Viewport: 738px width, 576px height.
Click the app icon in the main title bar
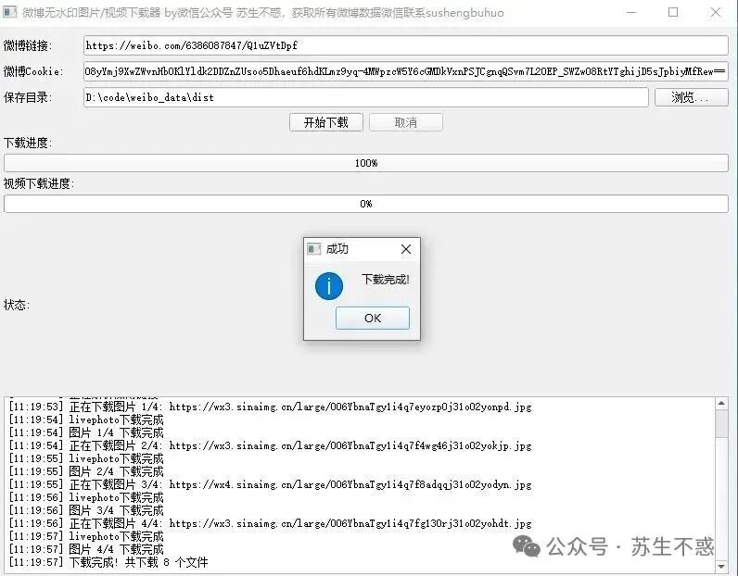[x=10, y=12]
